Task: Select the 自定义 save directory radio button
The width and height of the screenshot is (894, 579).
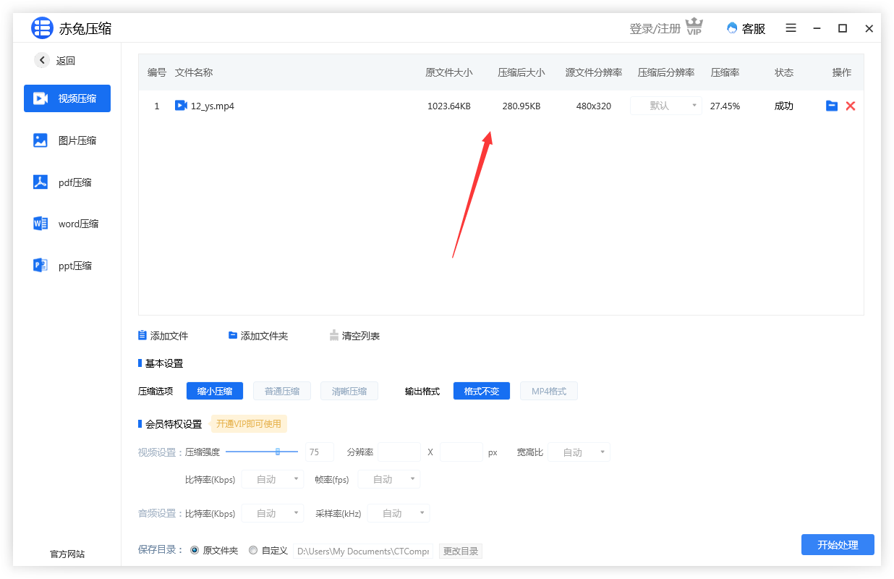Action: click(253, 551)
